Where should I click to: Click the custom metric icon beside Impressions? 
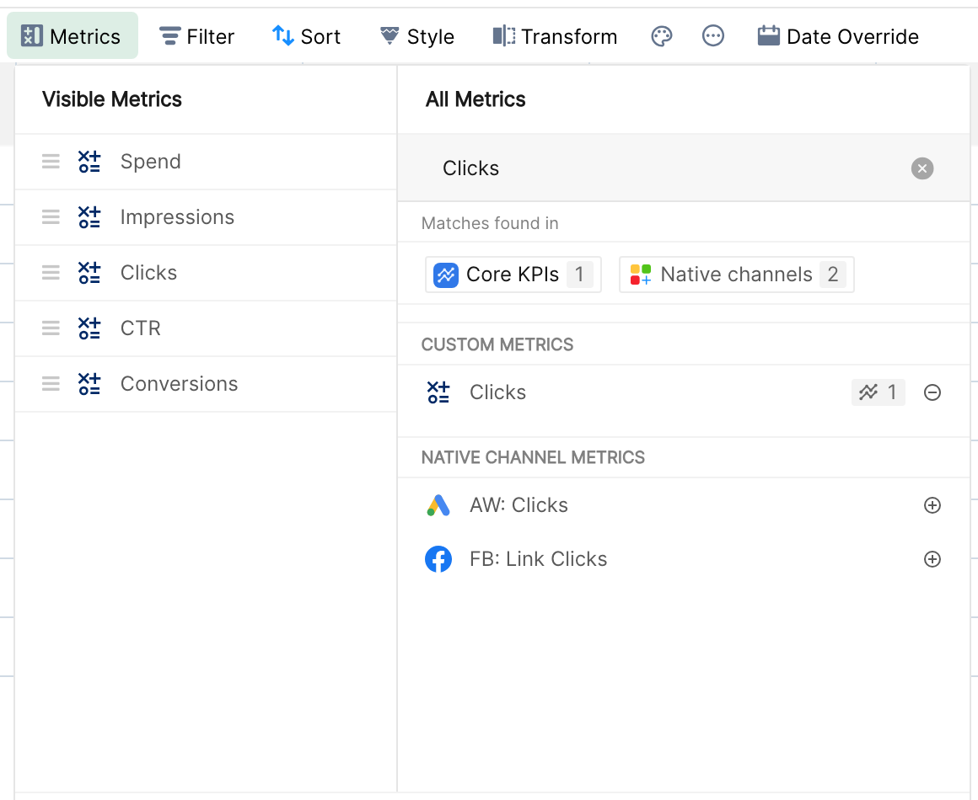tap(89, 216)
